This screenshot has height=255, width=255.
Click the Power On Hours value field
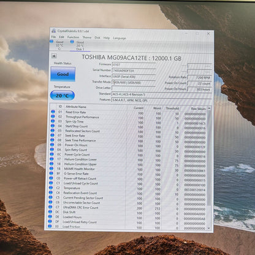tap(200, 89)
